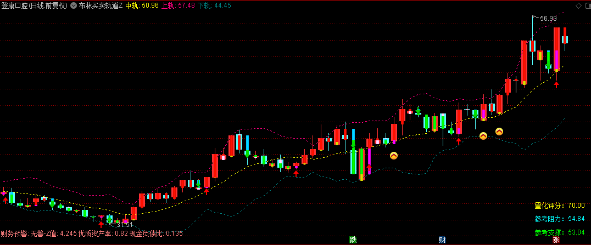This screenshot has height=245, width=591.
Task: Open the blue 财 financial event marker
Action: pos(443,240)
